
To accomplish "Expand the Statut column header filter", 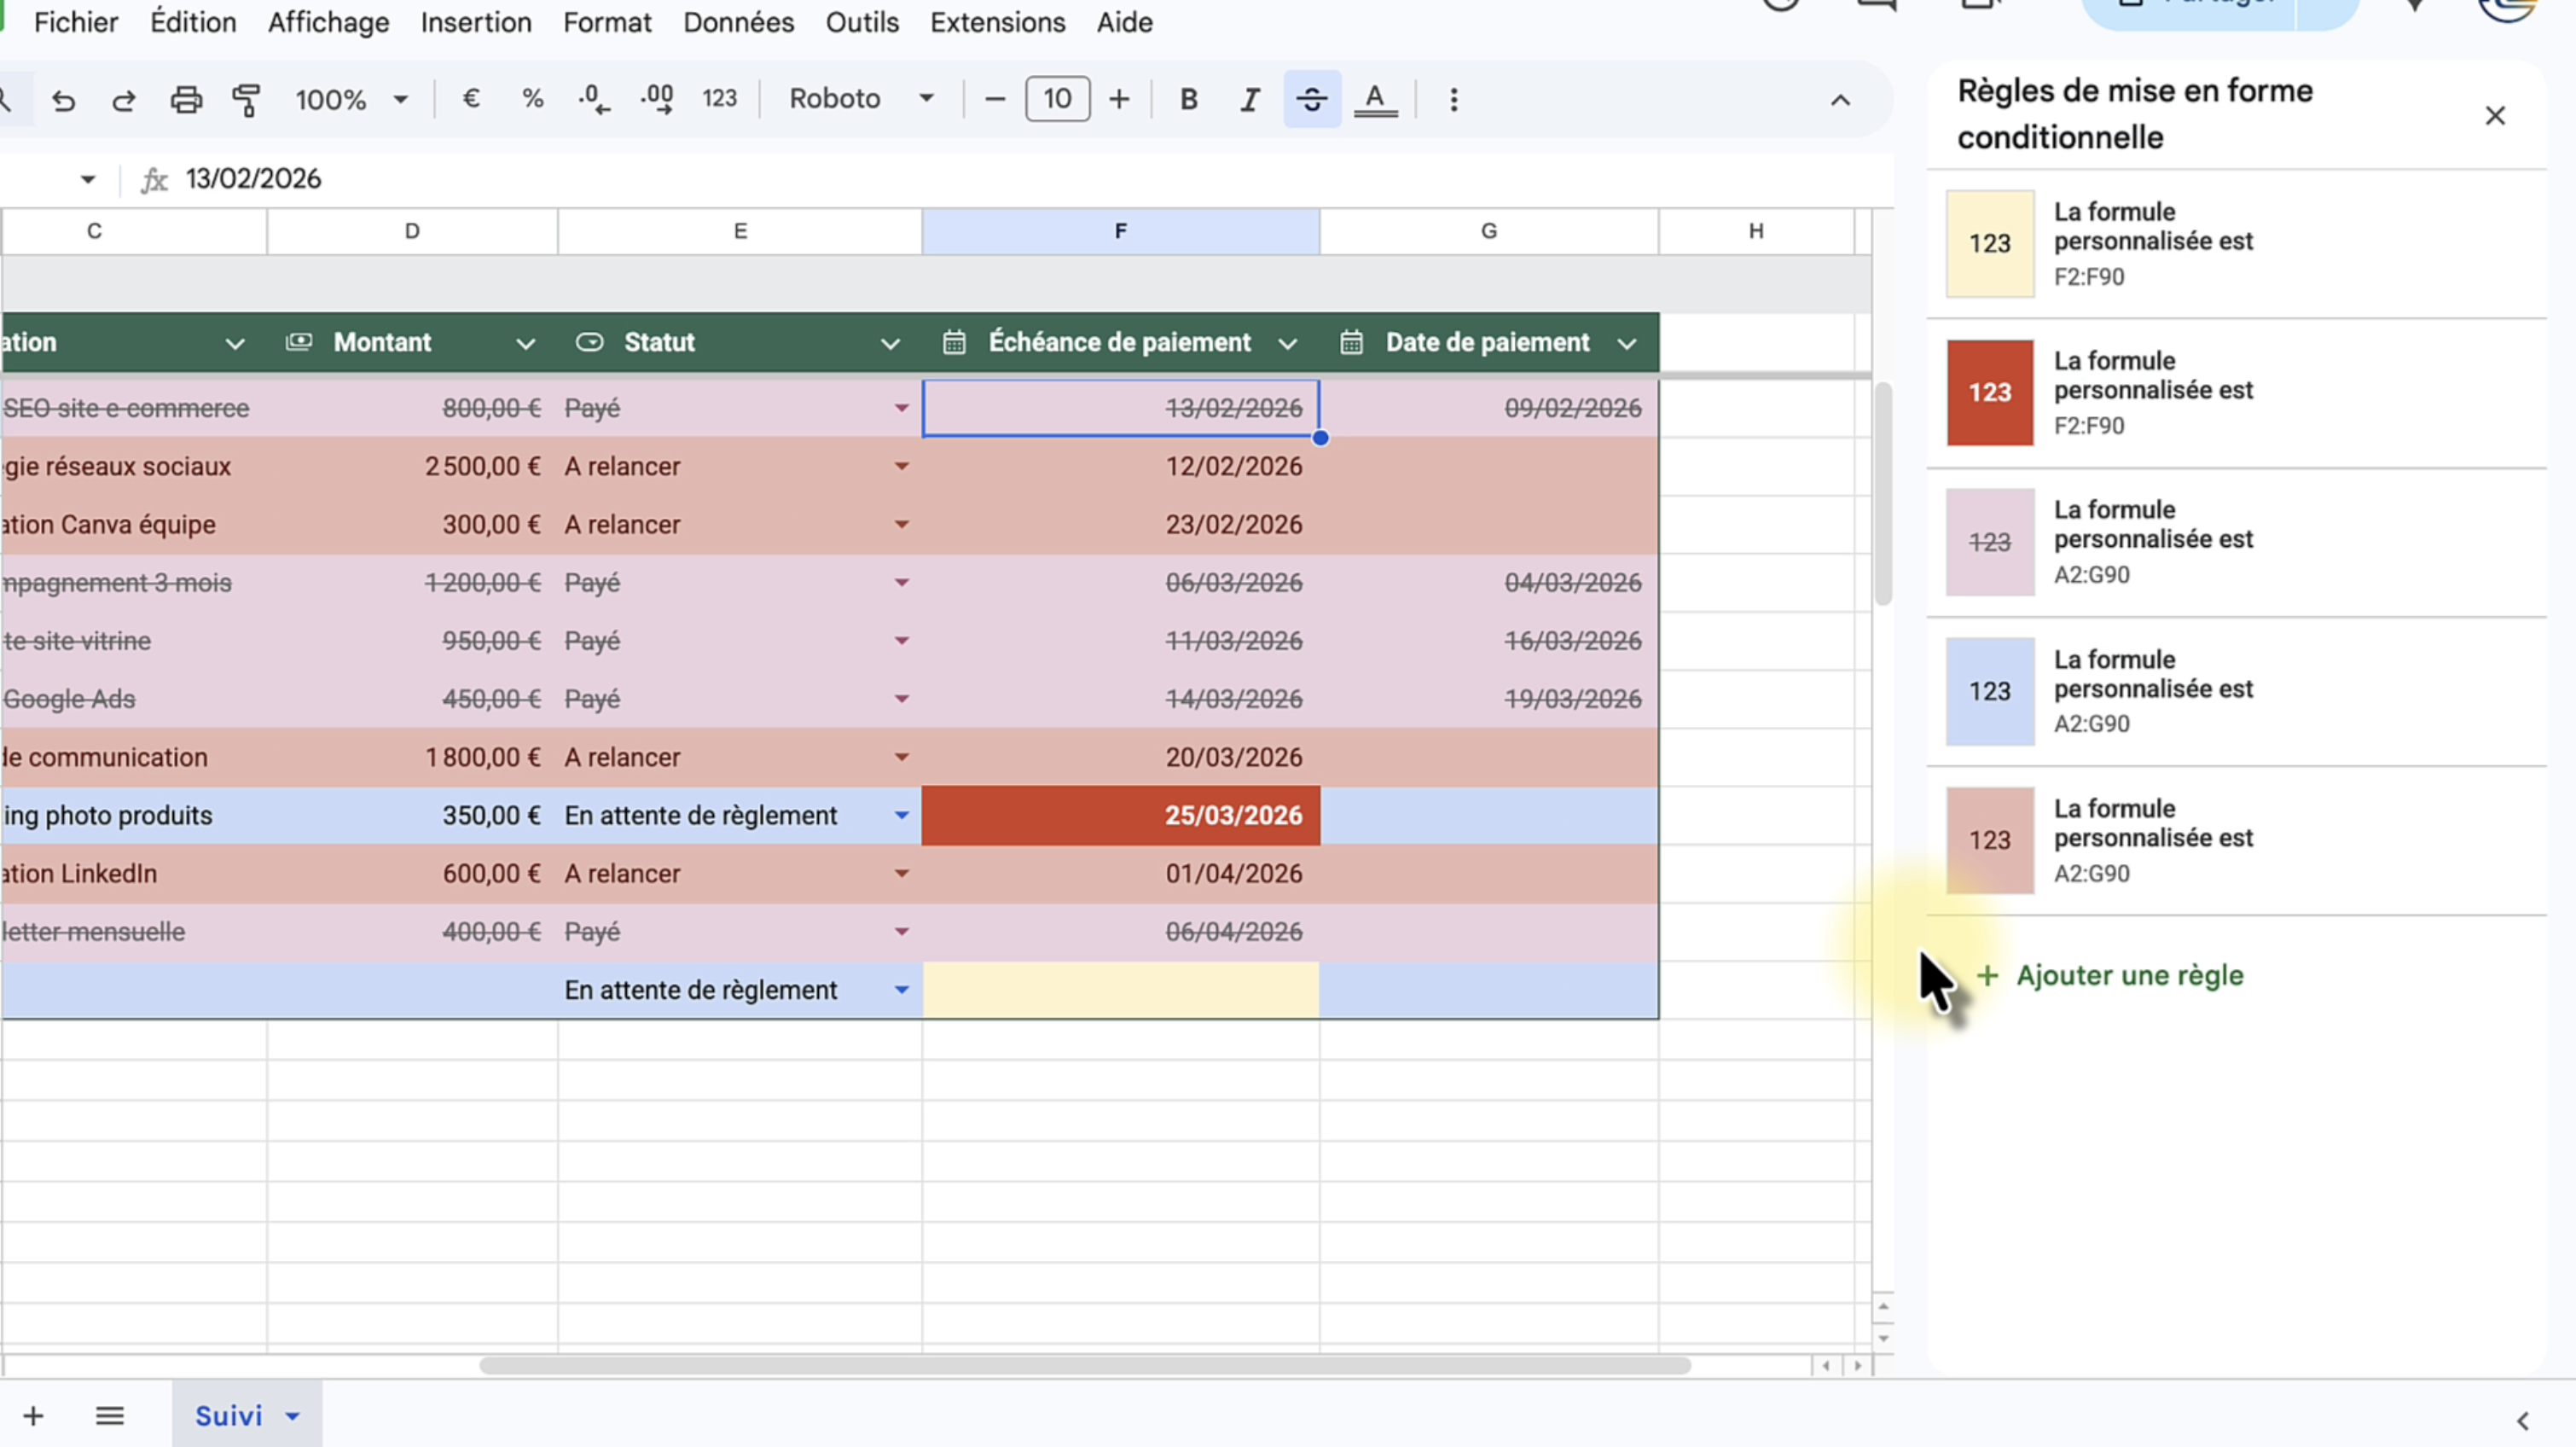I will point(889,344).
